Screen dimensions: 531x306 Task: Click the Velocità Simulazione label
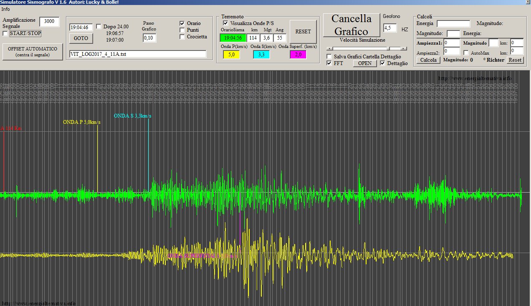[362, 40]
